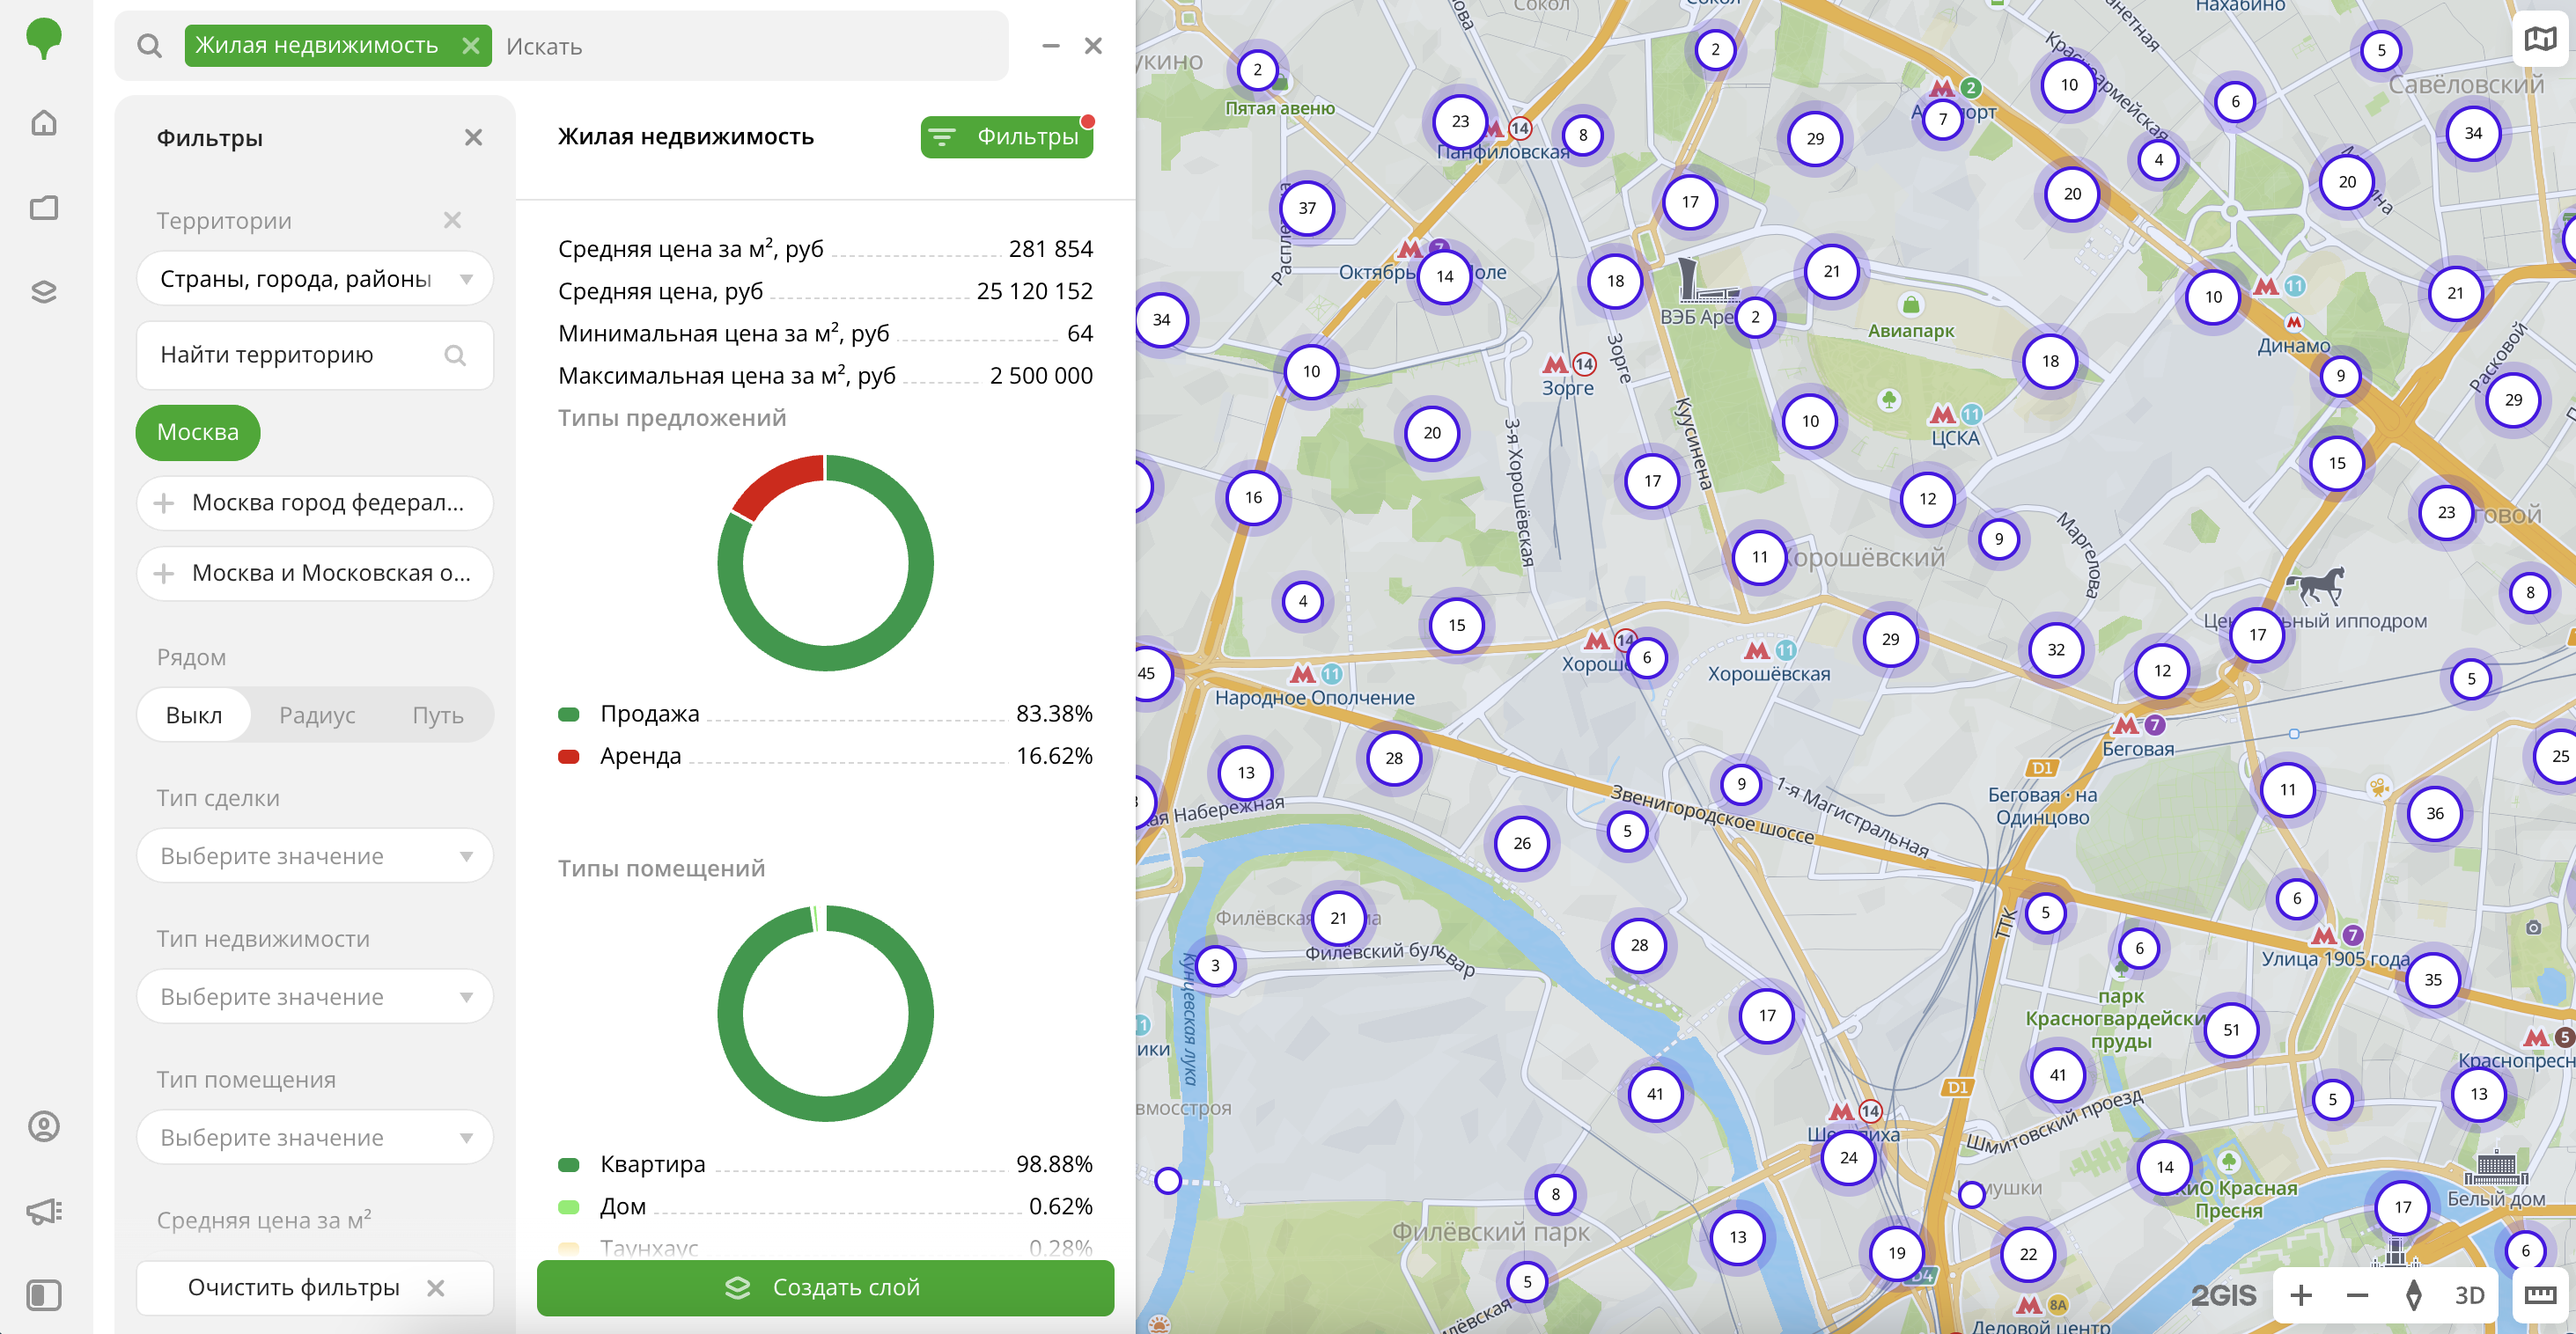Viewport: 2576px width, 1334px height.
Task: Focus the Искать search field
Action: point(750,46)
